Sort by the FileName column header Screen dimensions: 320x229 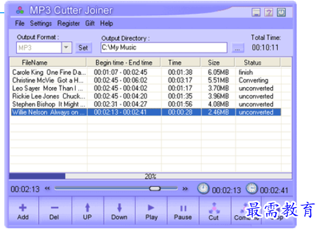click(48, 62)
